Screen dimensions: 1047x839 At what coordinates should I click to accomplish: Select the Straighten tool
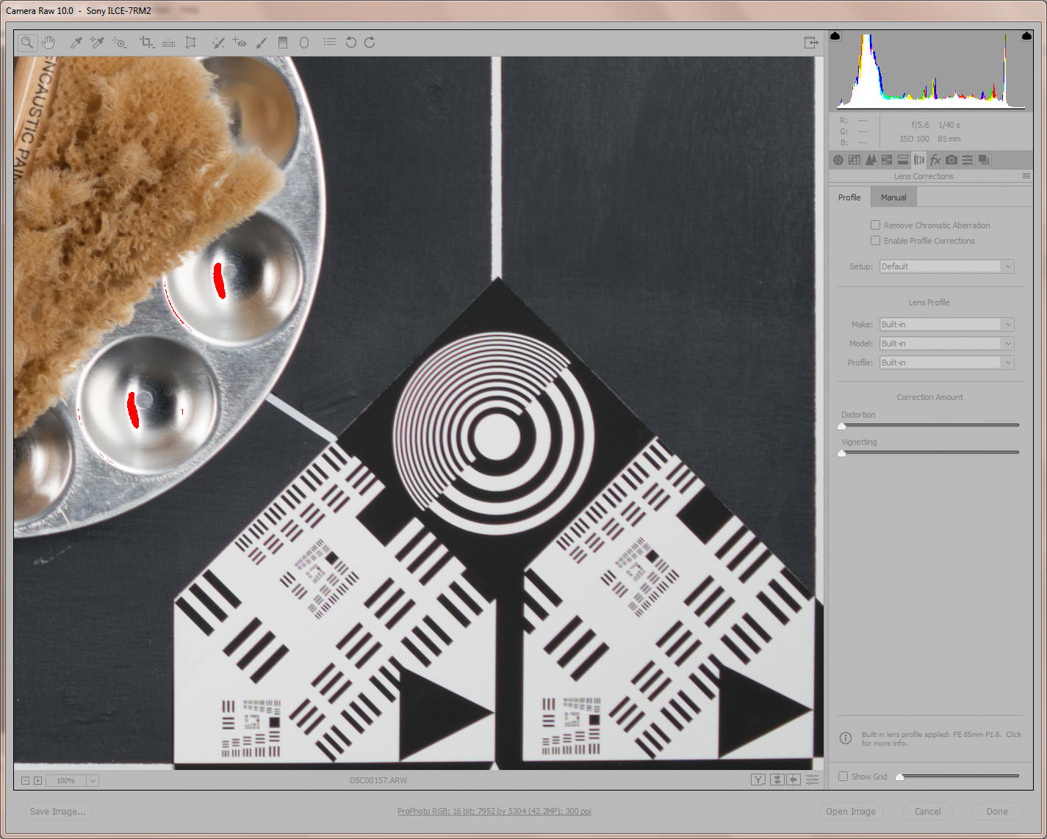169,43
